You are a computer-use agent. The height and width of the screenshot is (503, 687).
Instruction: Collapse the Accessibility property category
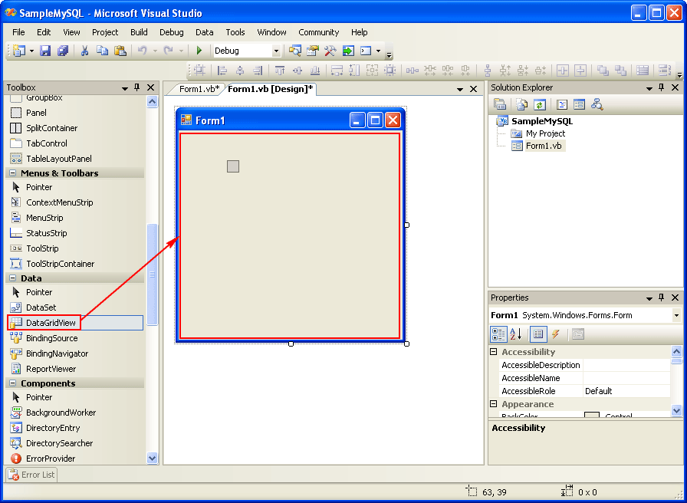[493, 351]
